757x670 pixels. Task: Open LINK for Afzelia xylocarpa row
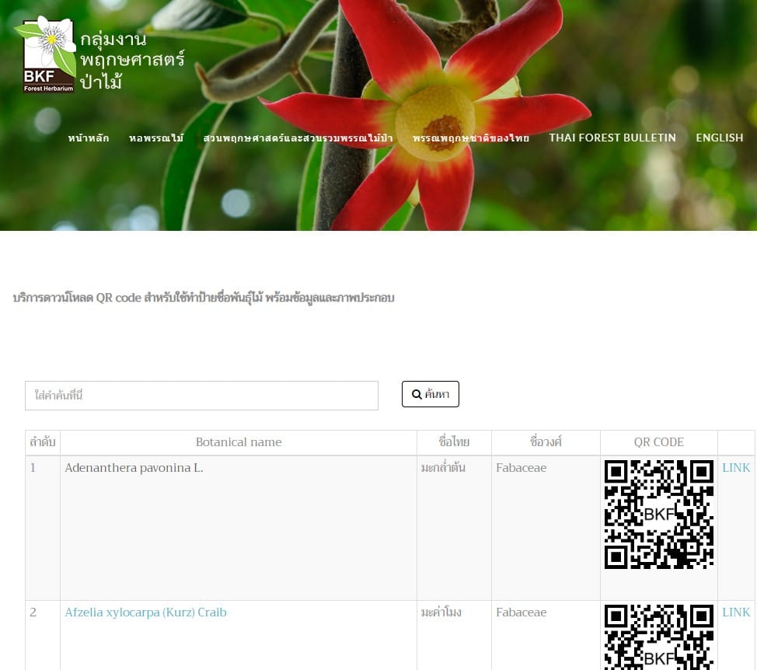pos(736,612)
